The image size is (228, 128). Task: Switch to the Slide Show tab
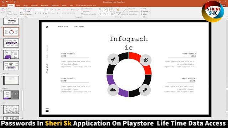click(55, 6)
